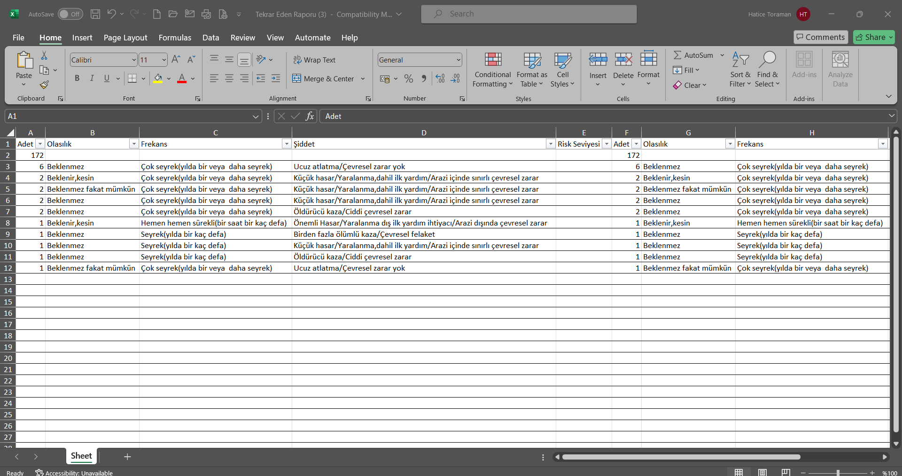Click the Insert Function fx icon
The height and width of the screenshot is (476, 902).
coord(310,116)
